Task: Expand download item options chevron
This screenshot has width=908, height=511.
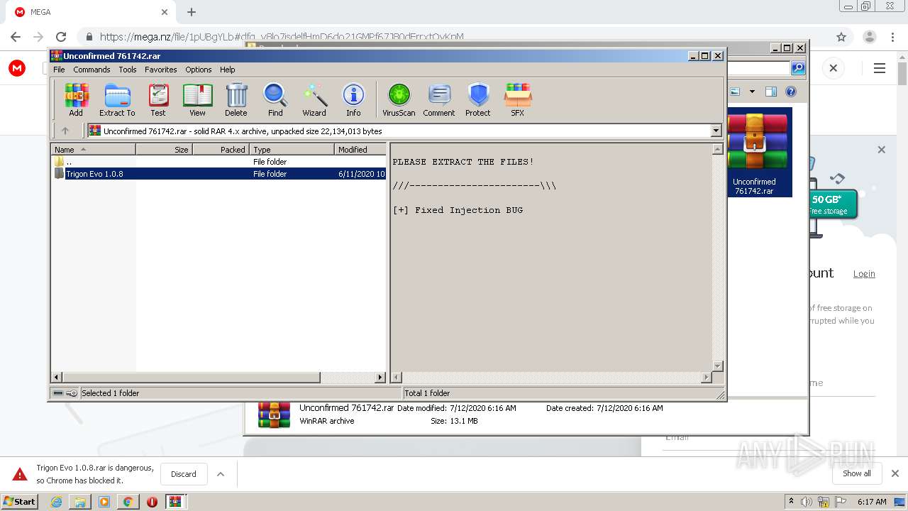Action: 221,474
